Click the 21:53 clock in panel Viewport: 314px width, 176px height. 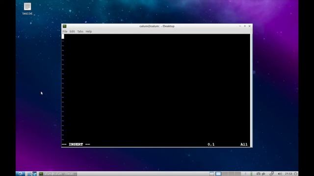(x=288, y=174)
